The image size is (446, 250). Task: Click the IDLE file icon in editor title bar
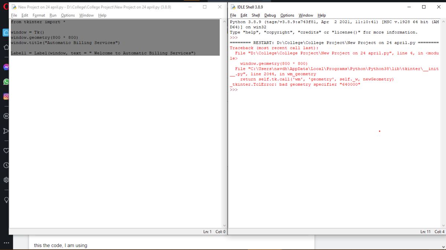click(14, 7)
